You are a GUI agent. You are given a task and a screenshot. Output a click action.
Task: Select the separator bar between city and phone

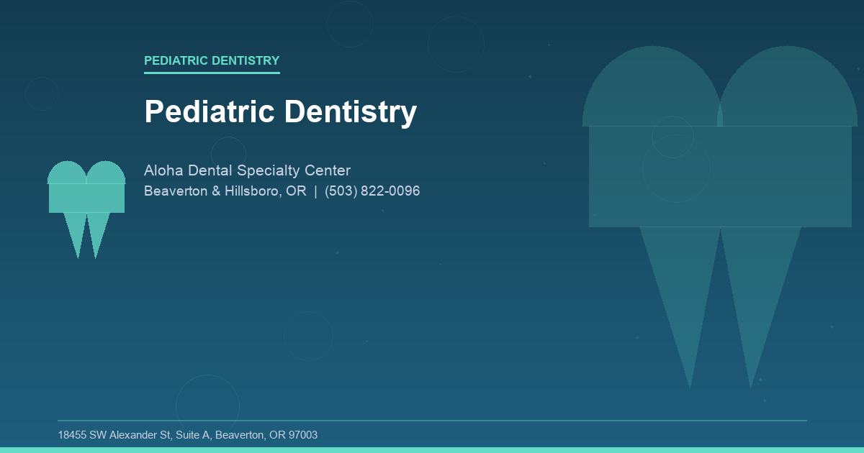pyautogui.click(x=315, y=191)
